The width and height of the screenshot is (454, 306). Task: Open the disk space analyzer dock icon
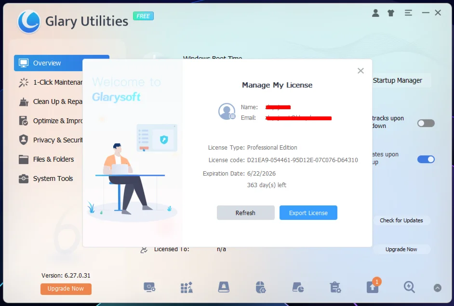[x=298, y=287]
